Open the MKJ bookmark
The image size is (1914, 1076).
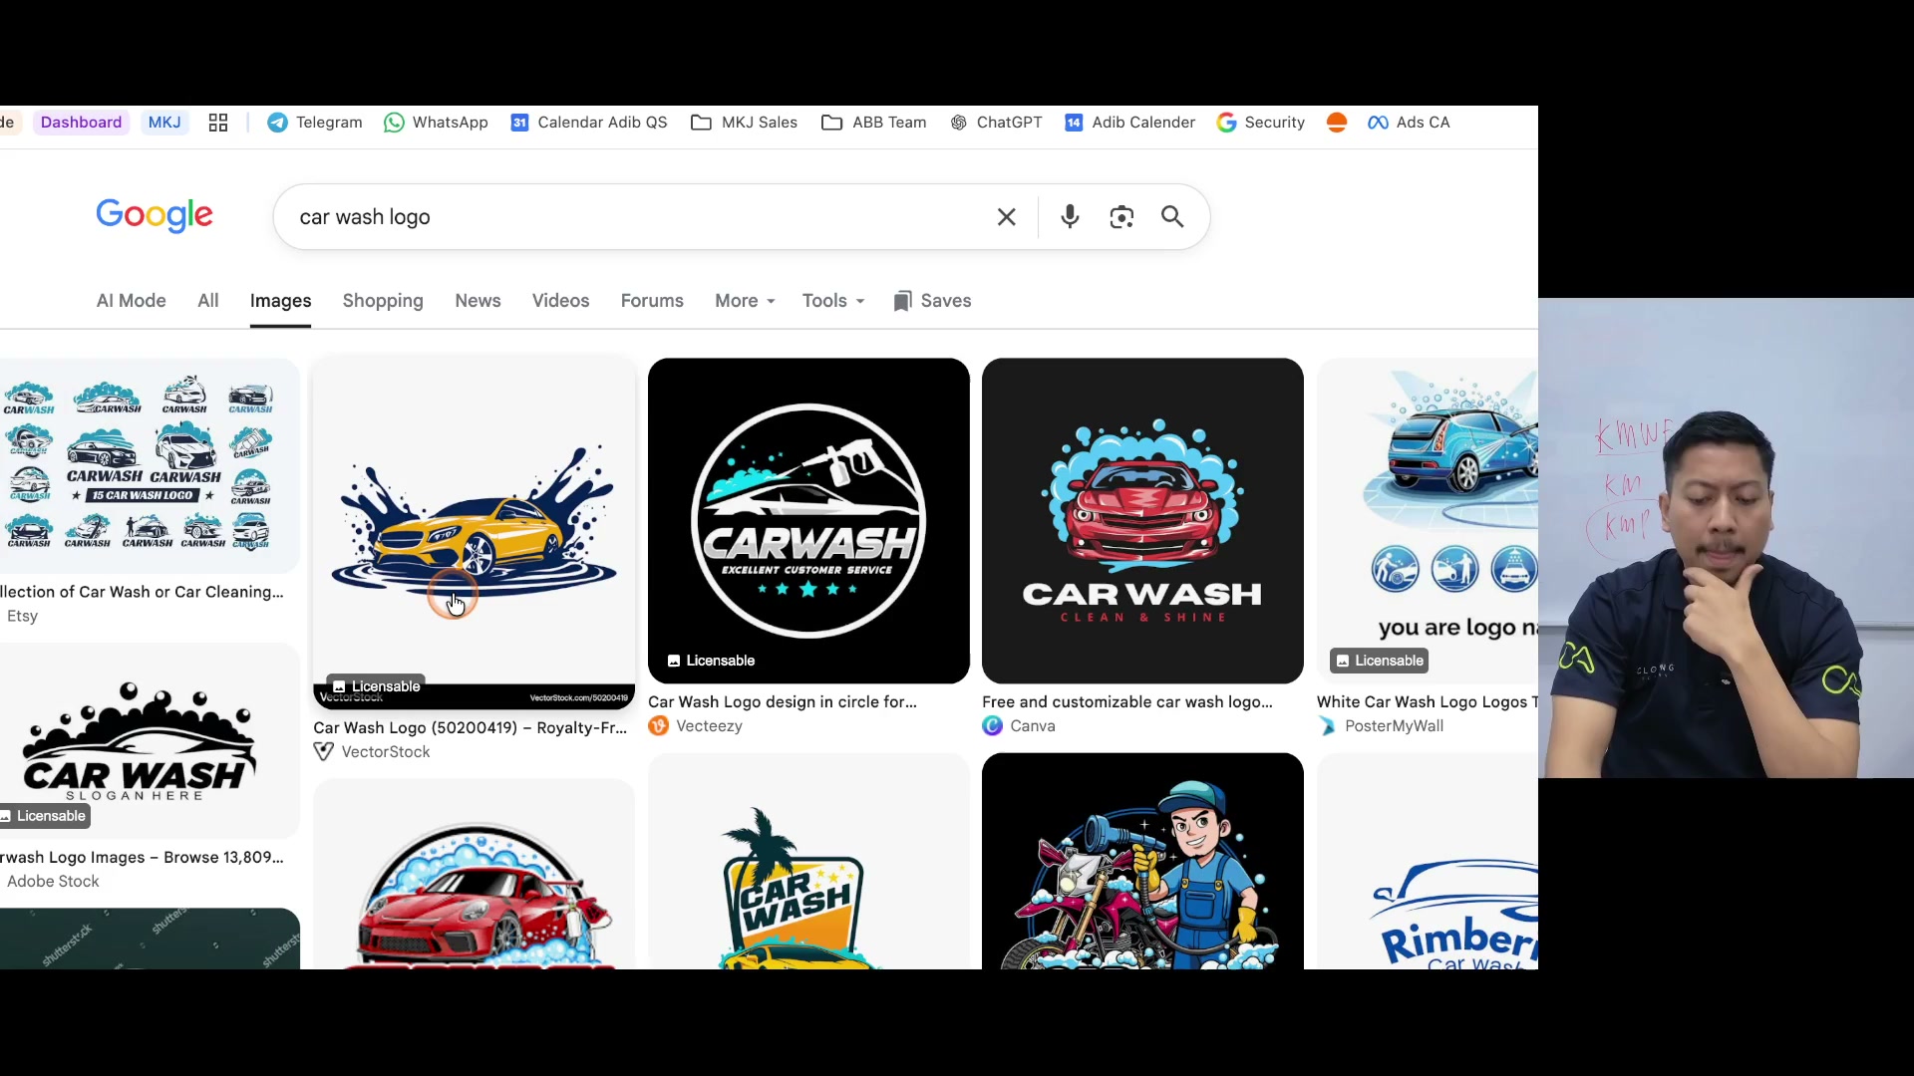point(164,123)
